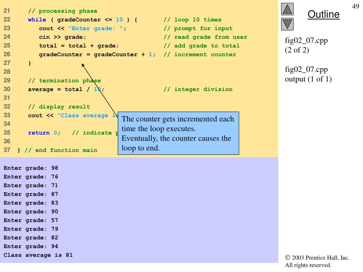This screenshot has height=272, width=363.
Task: Click output line 'Enter grade: 90'
Action: click(31, 212)
